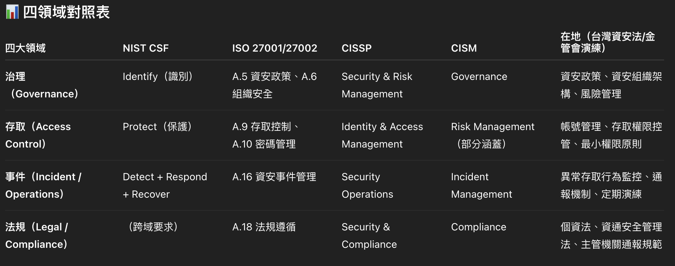
Task: Click the NIST CSF column header
Action: 146,48
